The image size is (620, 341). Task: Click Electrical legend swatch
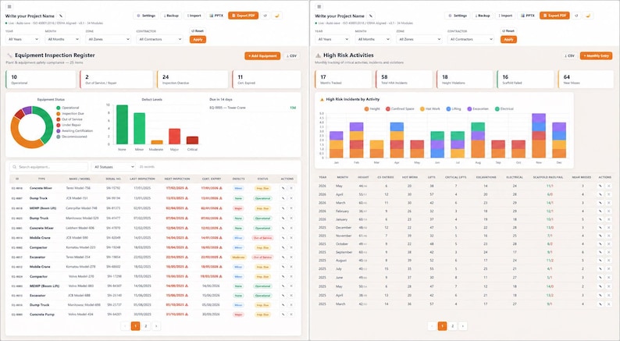pyautogui.click(x=497, y=108)
